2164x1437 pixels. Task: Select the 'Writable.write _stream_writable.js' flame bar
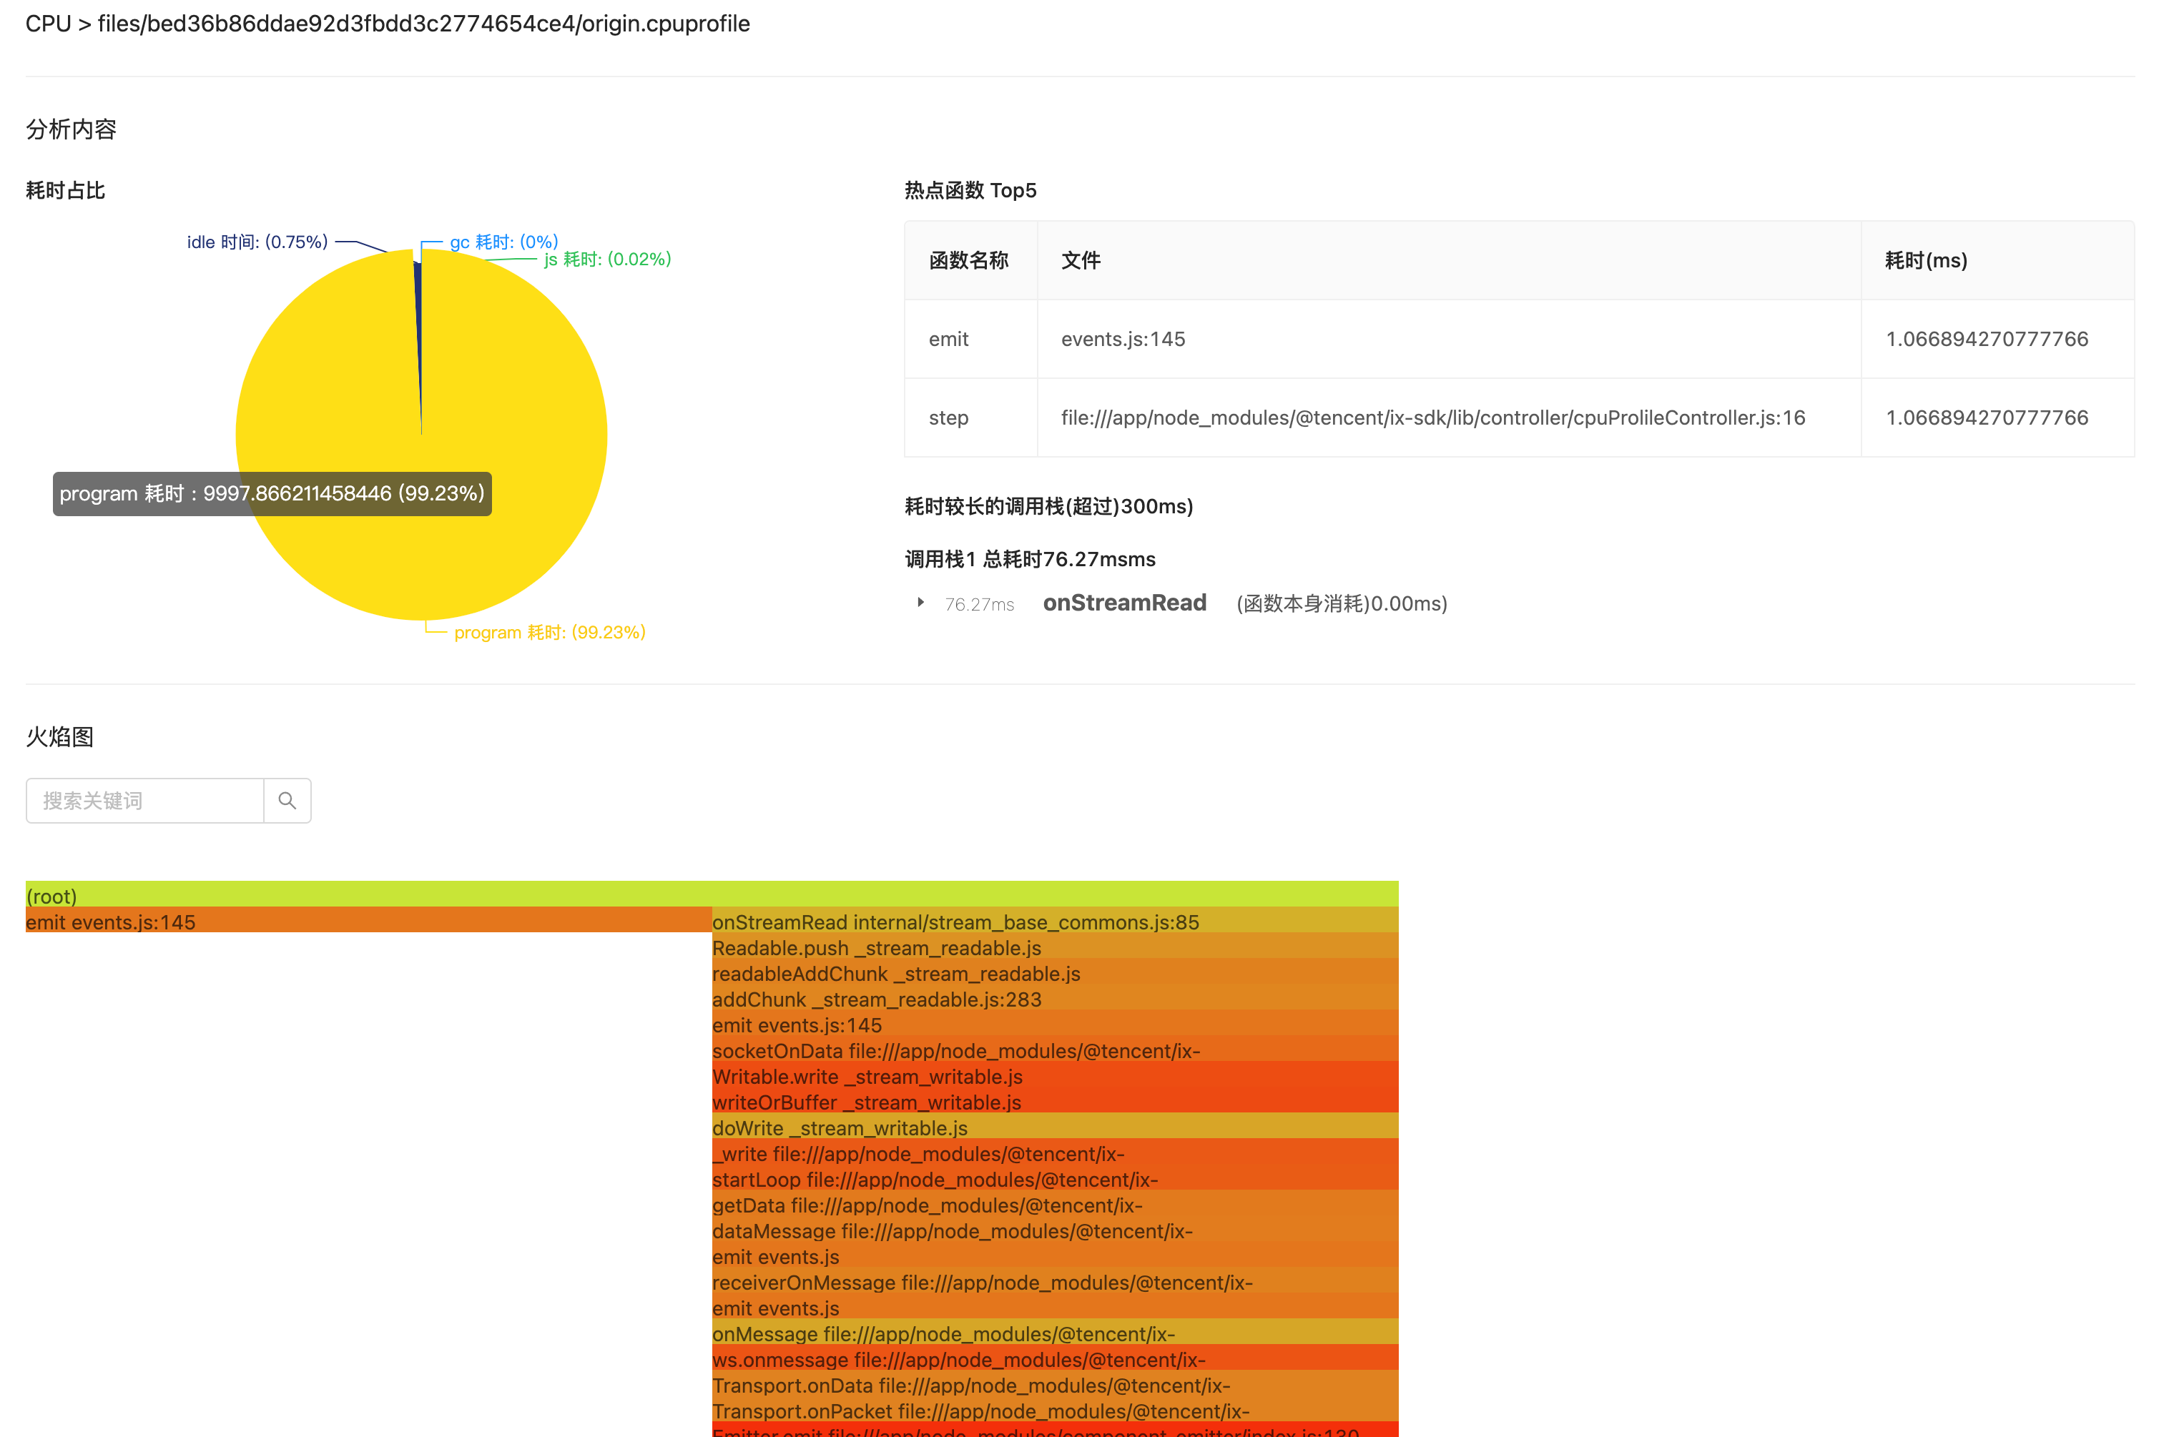point(1055,1075)
